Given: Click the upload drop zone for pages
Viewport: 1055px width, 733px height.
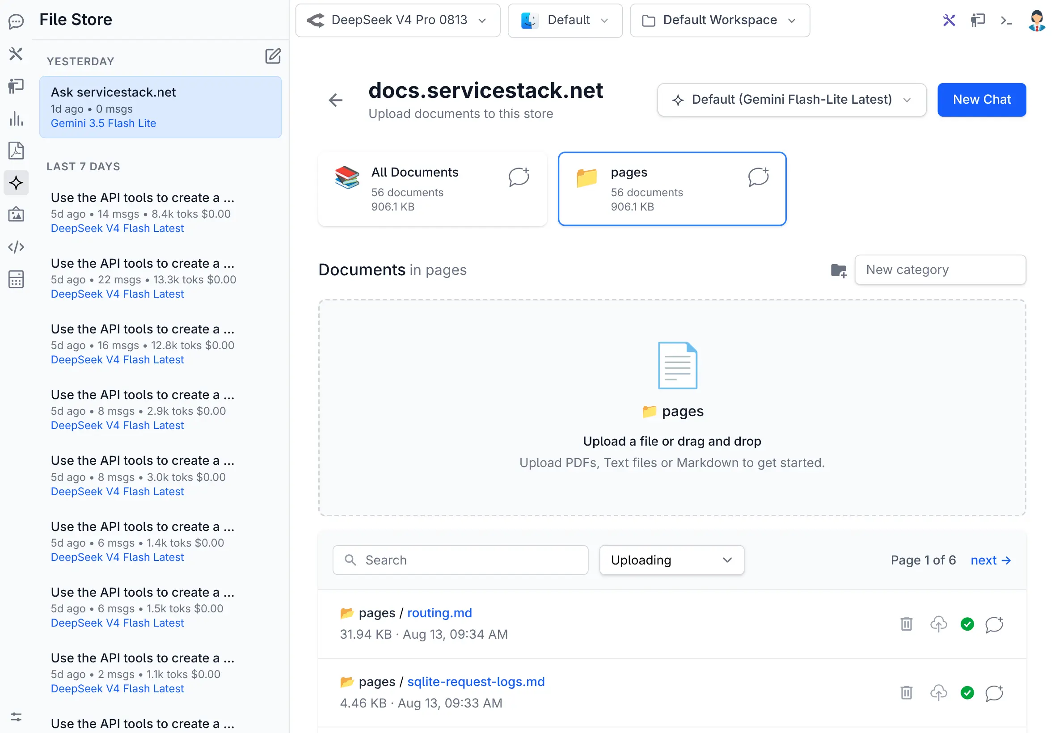Looking at the screenshot, I should [x=672, y=408].
